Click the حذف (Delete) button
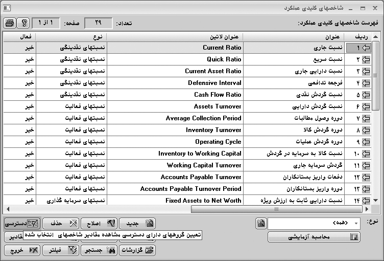The height and width of the screenshot is (261, 384). (x=61, y=224)
